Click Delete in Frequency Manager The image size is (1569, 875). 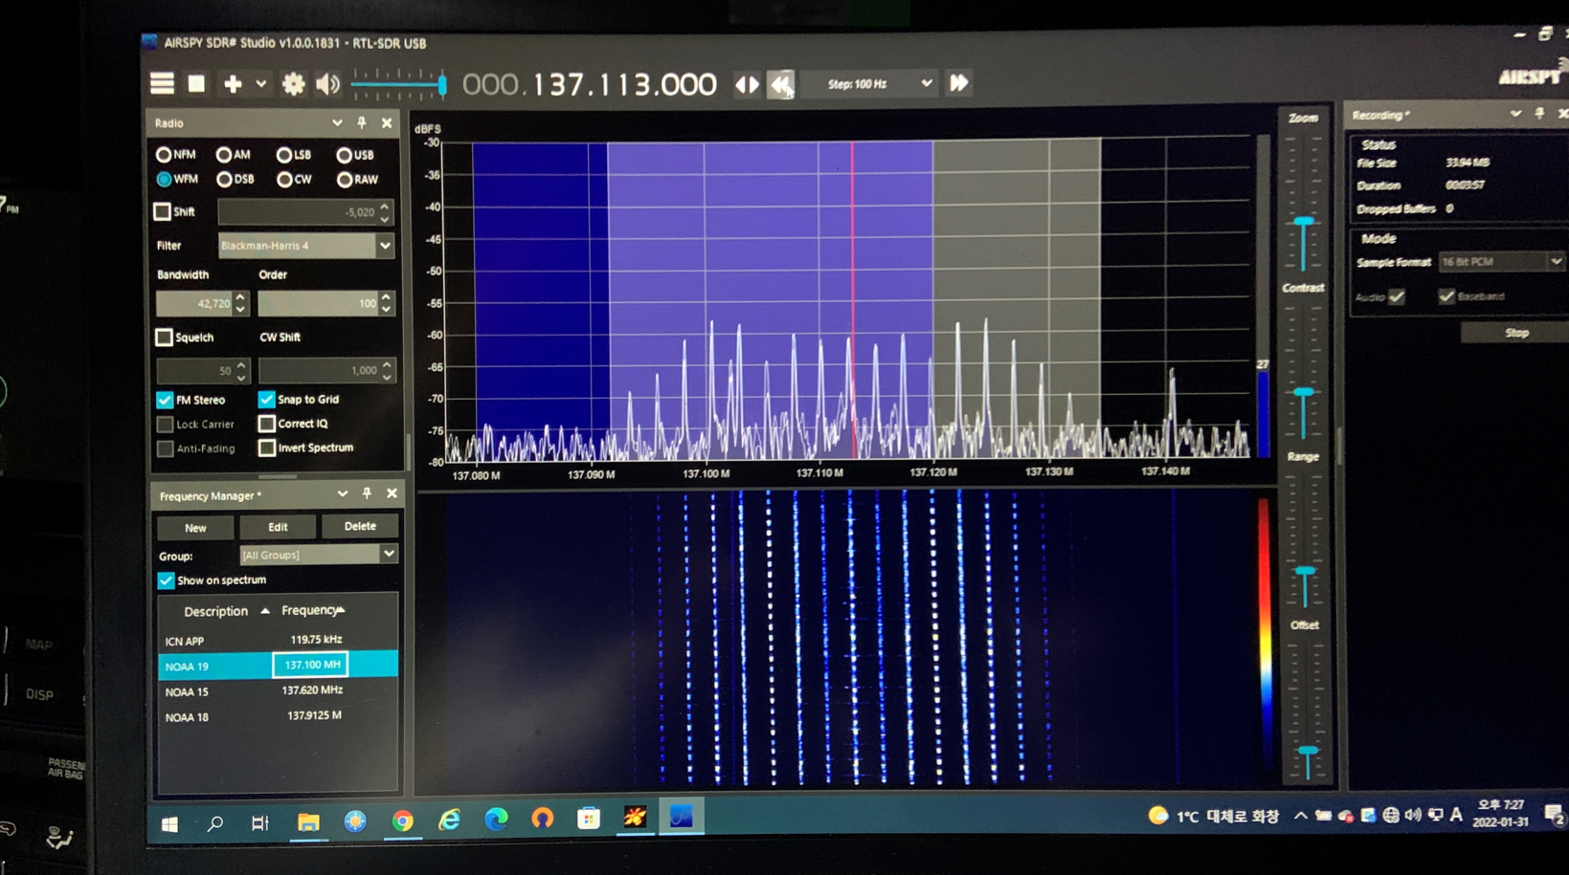point(360,526)
